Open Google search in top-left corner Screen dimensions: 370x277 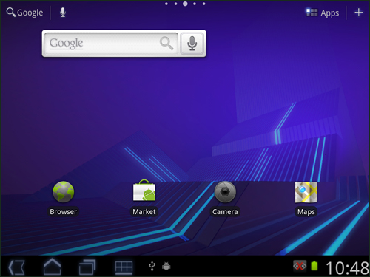pyautogui.click(x=24, y=13)
